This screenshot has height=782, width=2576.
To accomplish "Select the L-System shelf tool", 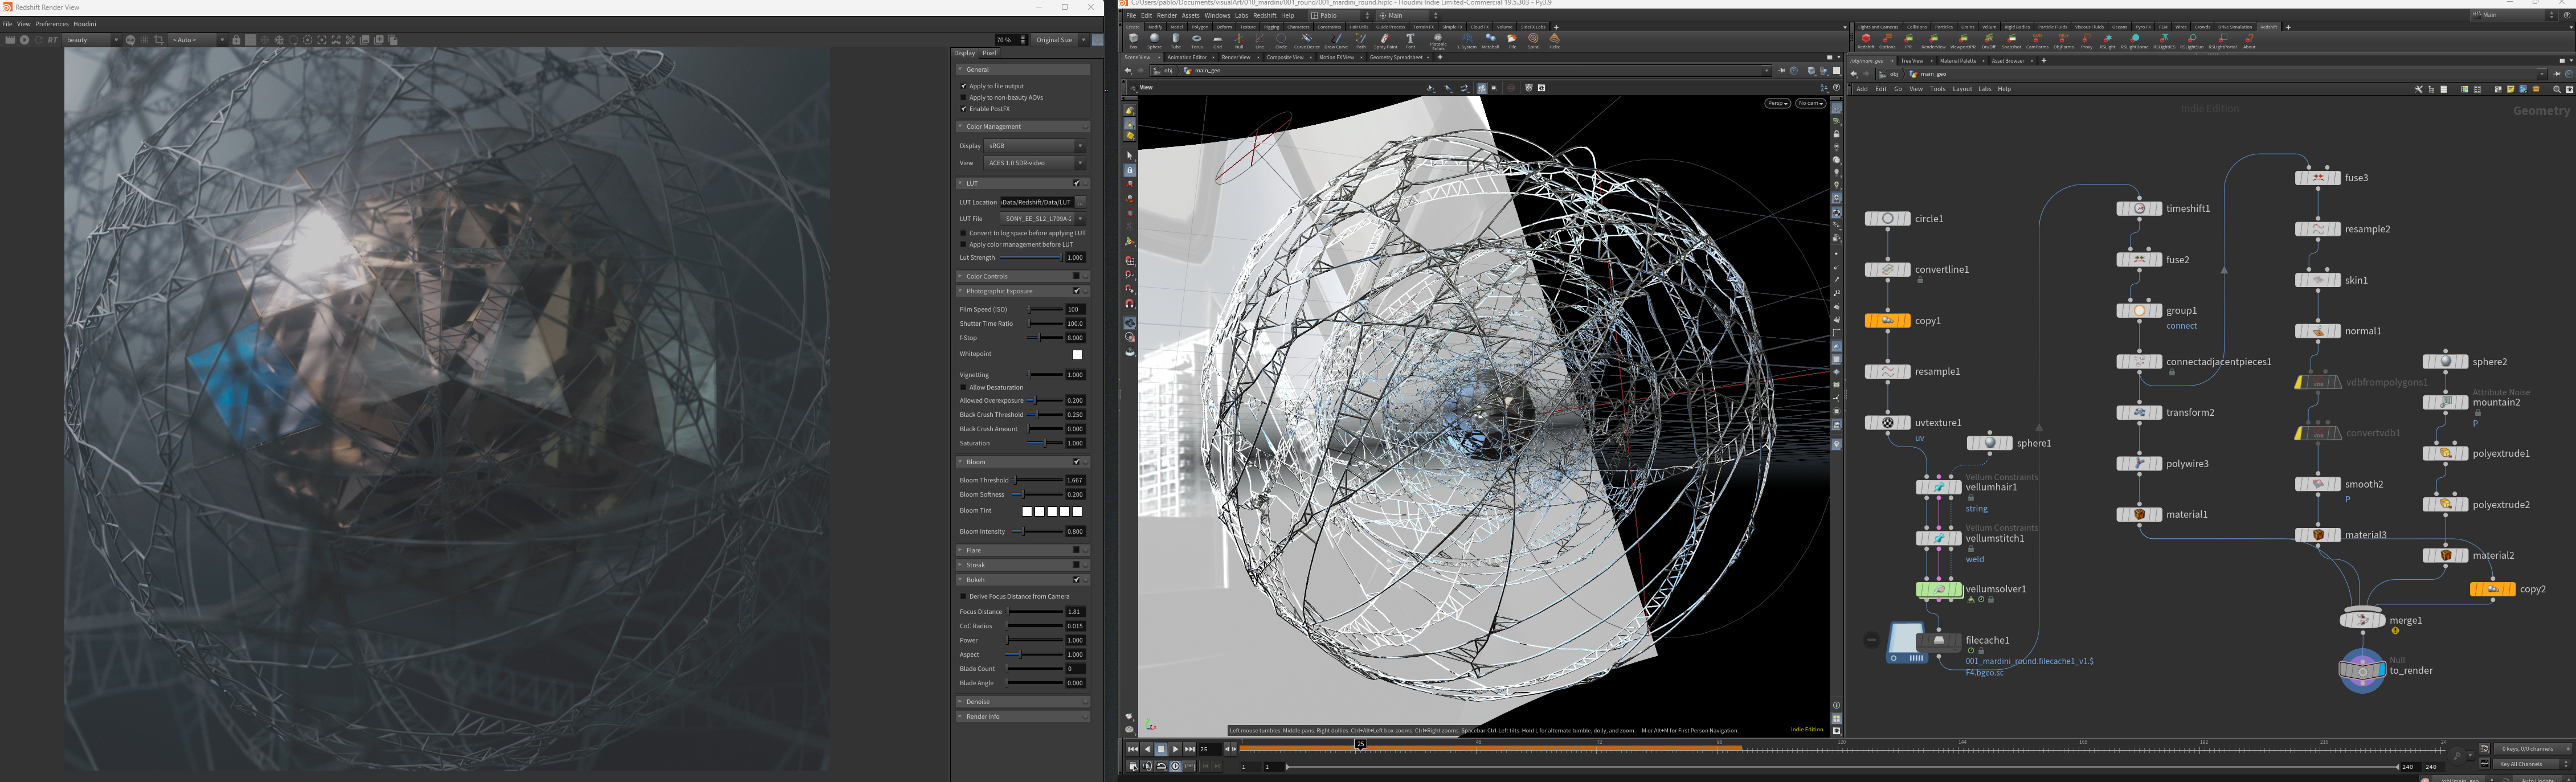I will pyautogui.click(x=1466, y=41).
